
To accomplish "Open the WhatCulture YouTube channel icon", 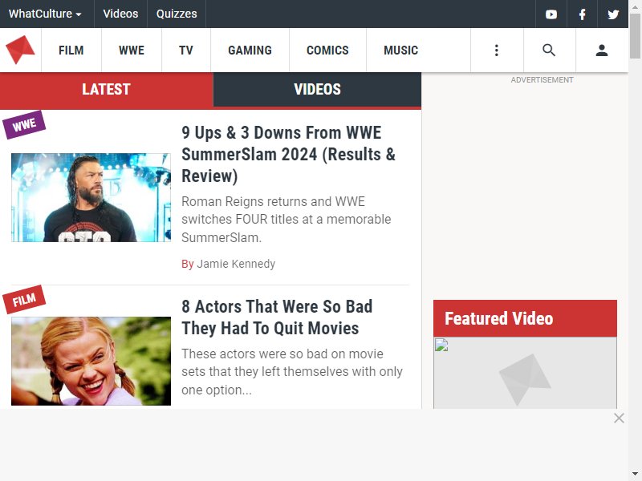I will pos(551,14).
